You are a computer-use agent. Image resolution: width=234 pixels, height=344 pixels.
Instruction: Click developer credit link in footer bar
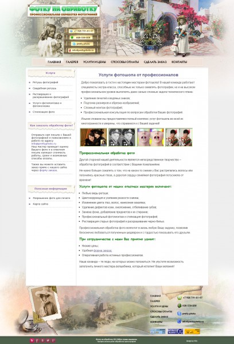192,341
